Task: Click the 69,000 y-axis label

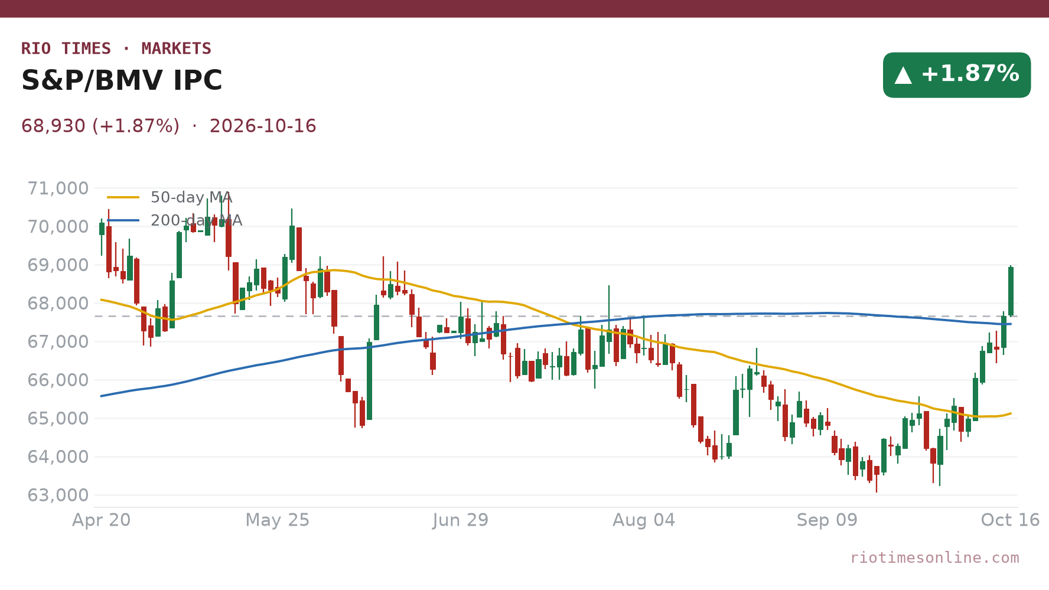Action: click(58, 265)
